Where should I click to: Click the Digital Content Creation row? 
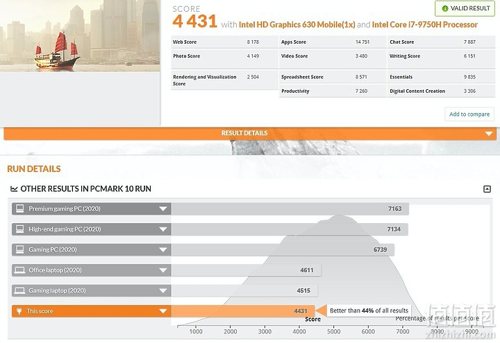click(442, 91)
